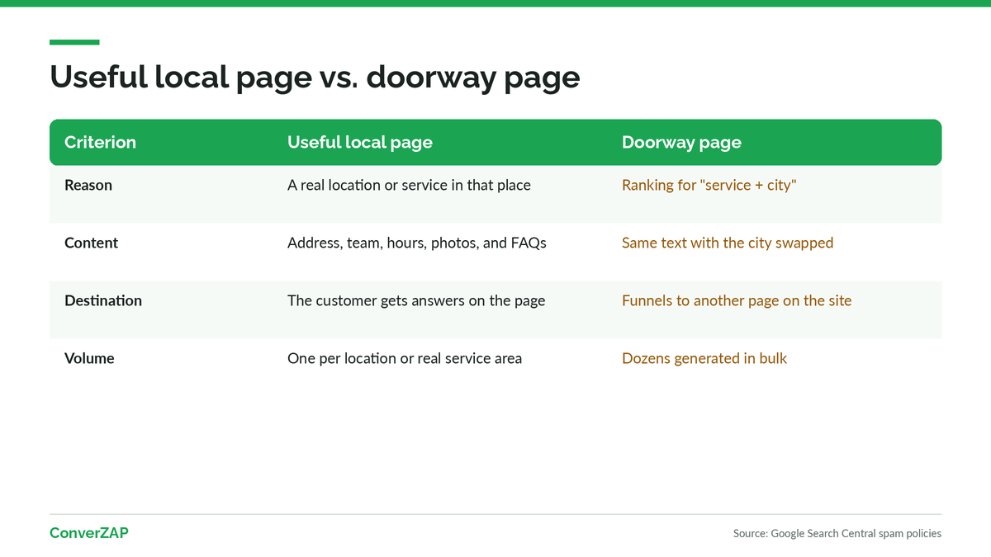This screenshot has height=557, width=991.
Task: Click the 'Content' row label
Action: point(91,243)
